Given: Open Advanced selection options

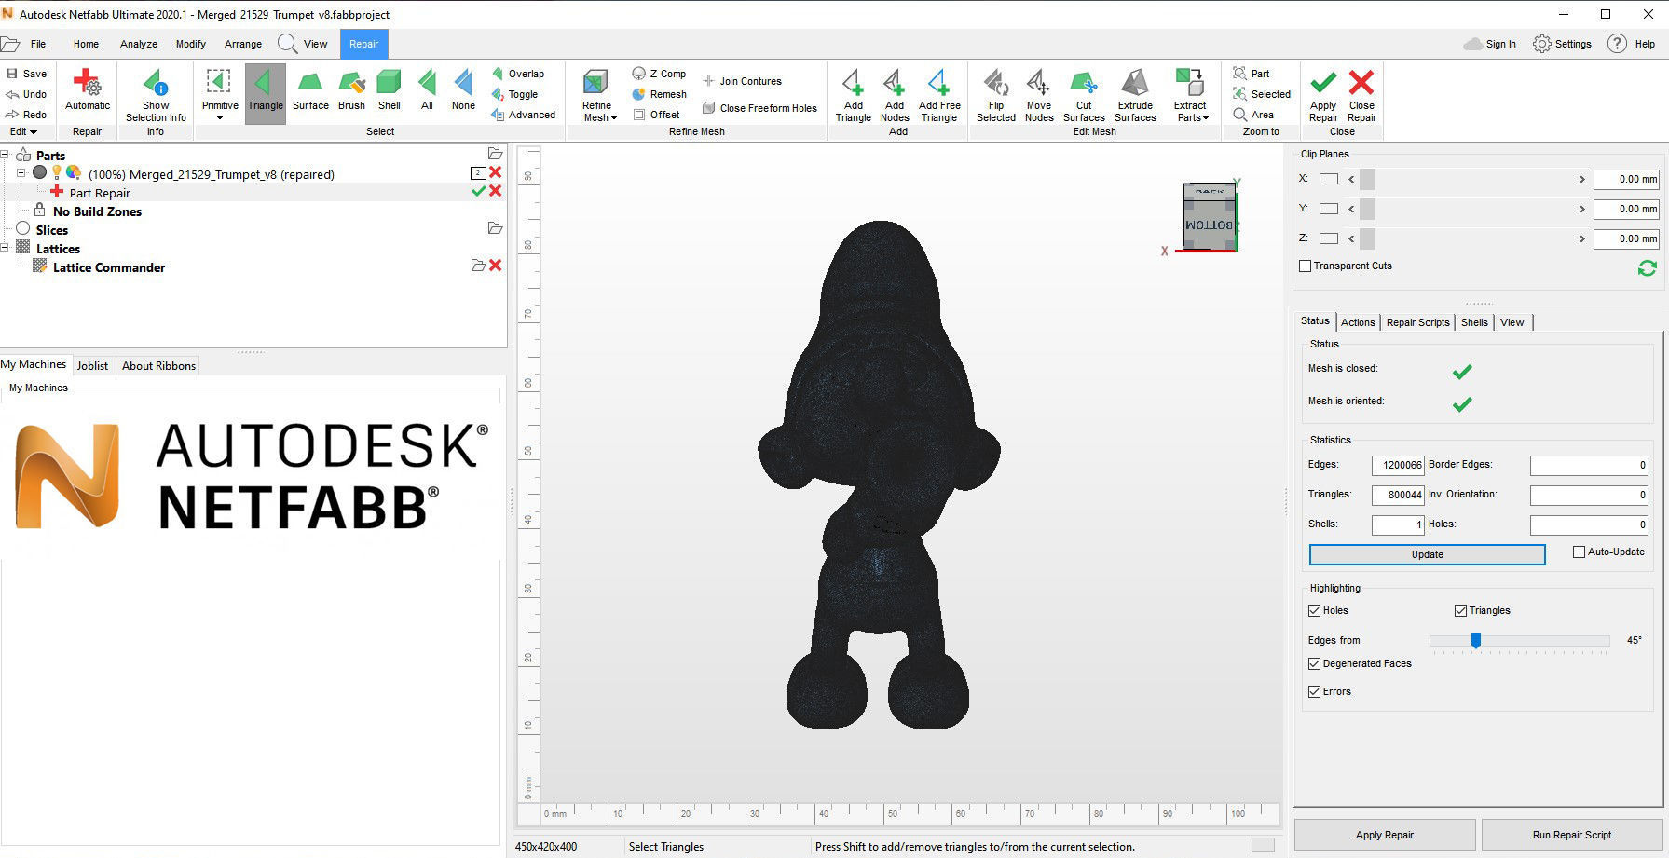Looking at the screenshot, I should pos(523,115).
